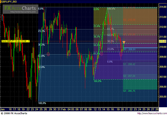Click date 07 on the time axis
Screen dimensions: 167x115
tap(81, 109)
